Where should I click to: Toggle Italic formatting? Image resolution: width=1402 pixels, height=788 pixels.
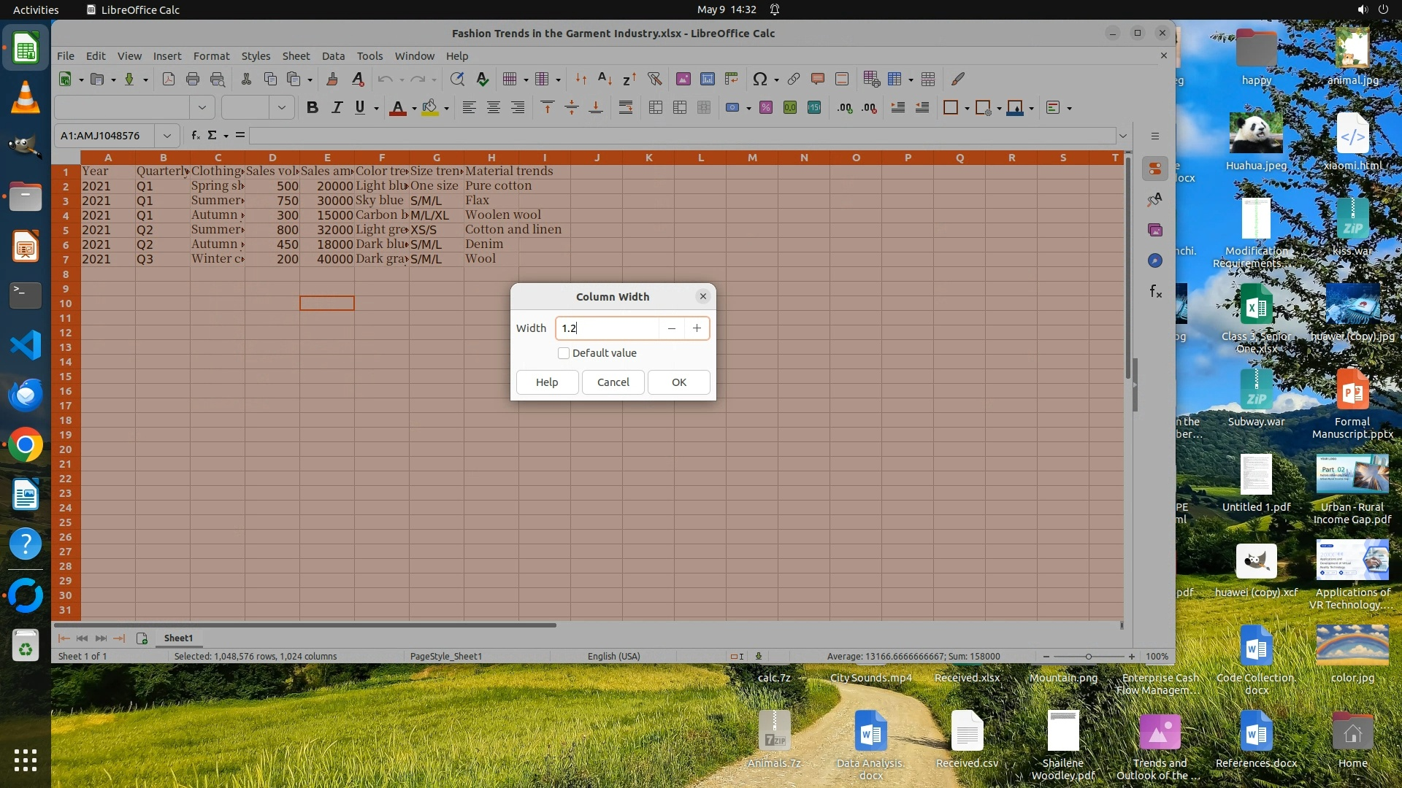pyautogui.click(x=337, y=108)
